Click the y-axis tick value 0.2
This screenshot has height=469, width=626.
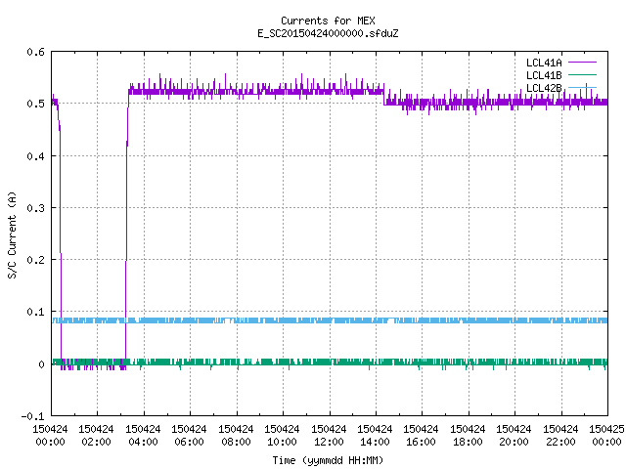tap(35, 260)
